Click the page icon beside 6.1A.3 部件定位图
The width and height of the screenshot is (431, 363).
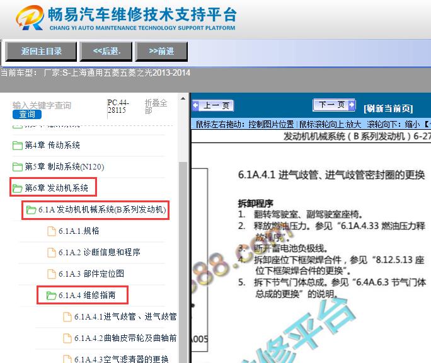(x=52, y=274)
